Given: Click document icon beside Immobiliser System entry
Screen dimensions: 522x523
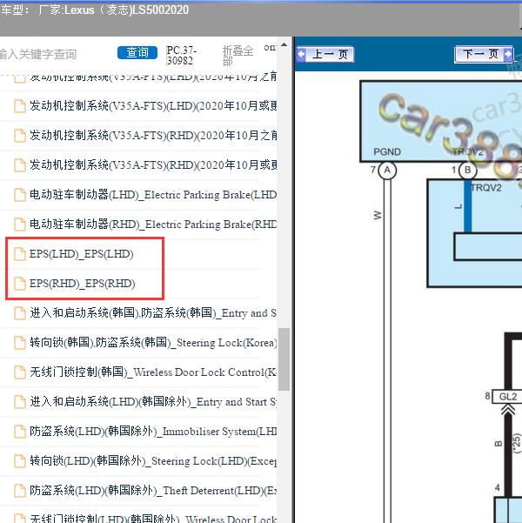Looking at the screenshot, I should 20,432.
